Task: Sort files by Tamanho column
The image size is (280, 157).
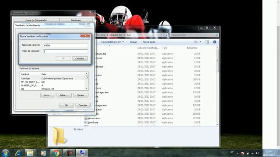Action: coord(192,48)
